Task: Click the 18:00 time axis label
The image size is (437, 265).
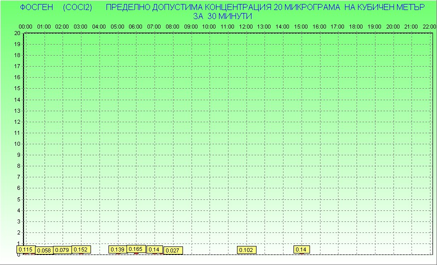Action: 356,27
